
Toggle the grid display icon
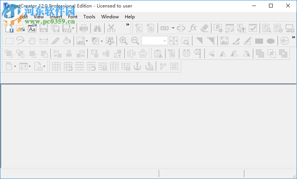56,66
